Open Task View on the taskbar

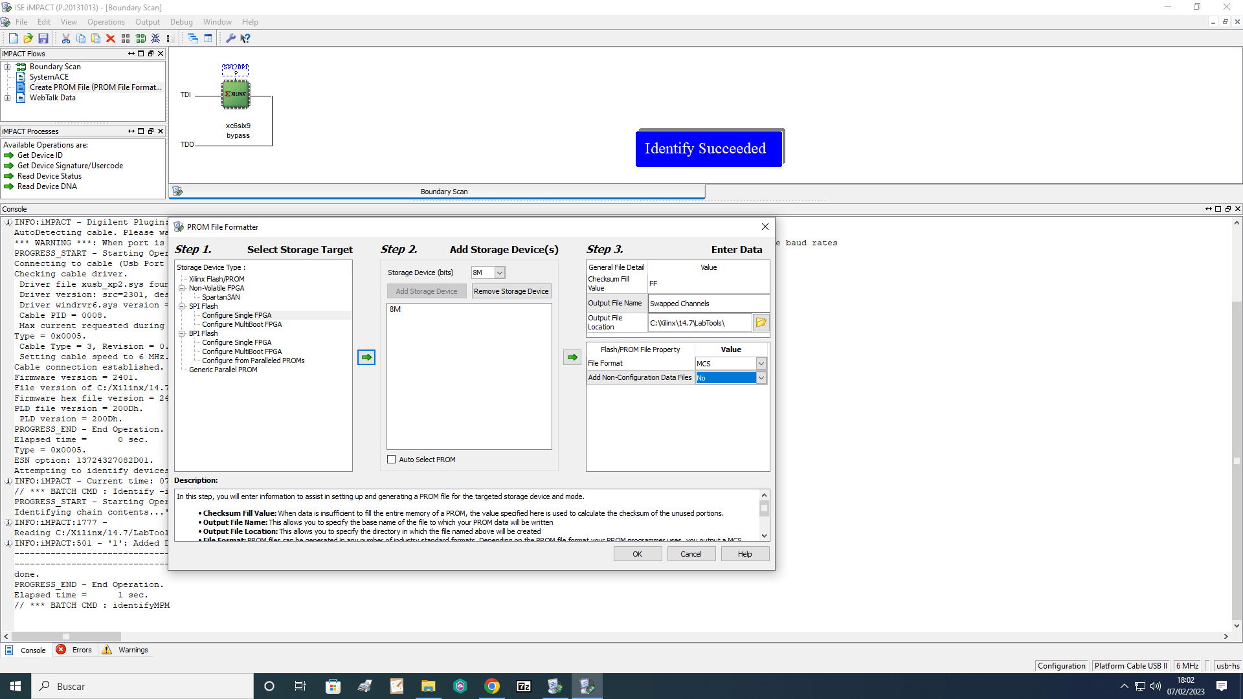300,686
